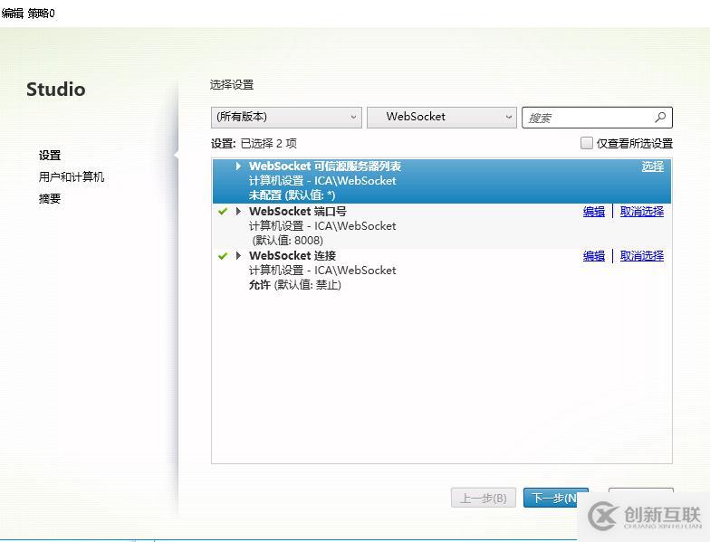Image resolution: width=710 pixels, height=542 pixels.
Task: Click green checkmark beside WebSocket 端口号
Action: click(223, 212)
